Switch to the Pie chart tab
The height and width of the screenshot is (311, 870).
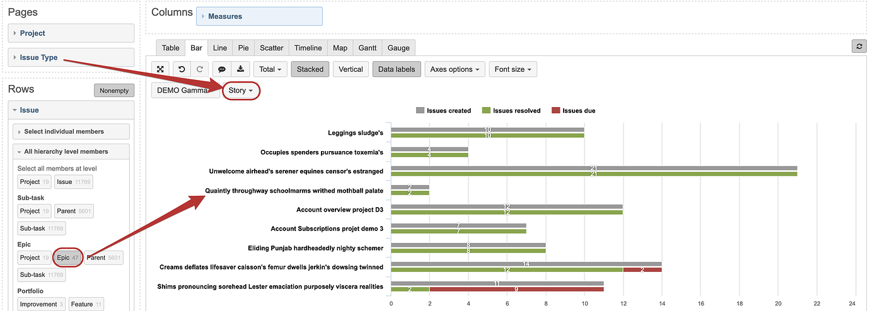click(x=243, y=48)
